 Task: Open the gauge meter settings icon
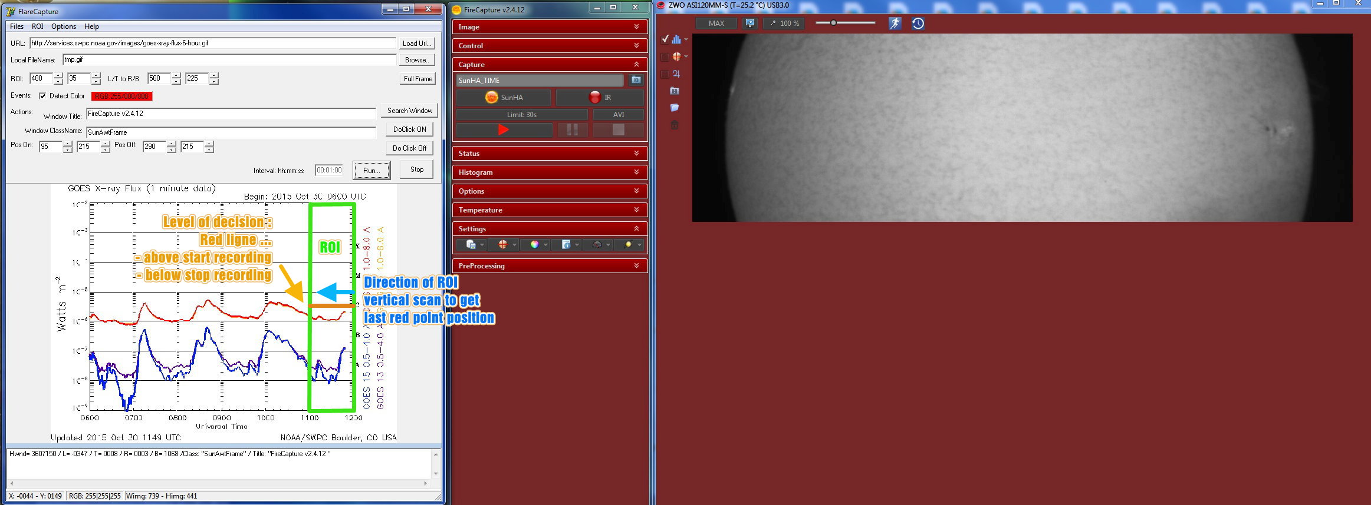[x=597, y=244]
